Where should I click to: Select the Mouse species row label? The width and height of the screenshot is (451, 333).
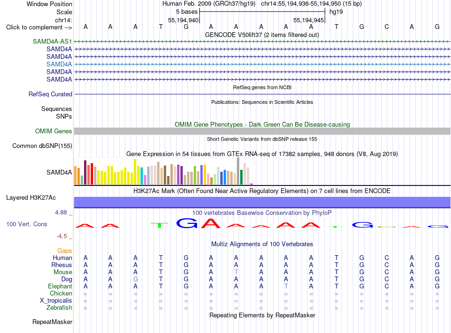(x=63, y=272)
